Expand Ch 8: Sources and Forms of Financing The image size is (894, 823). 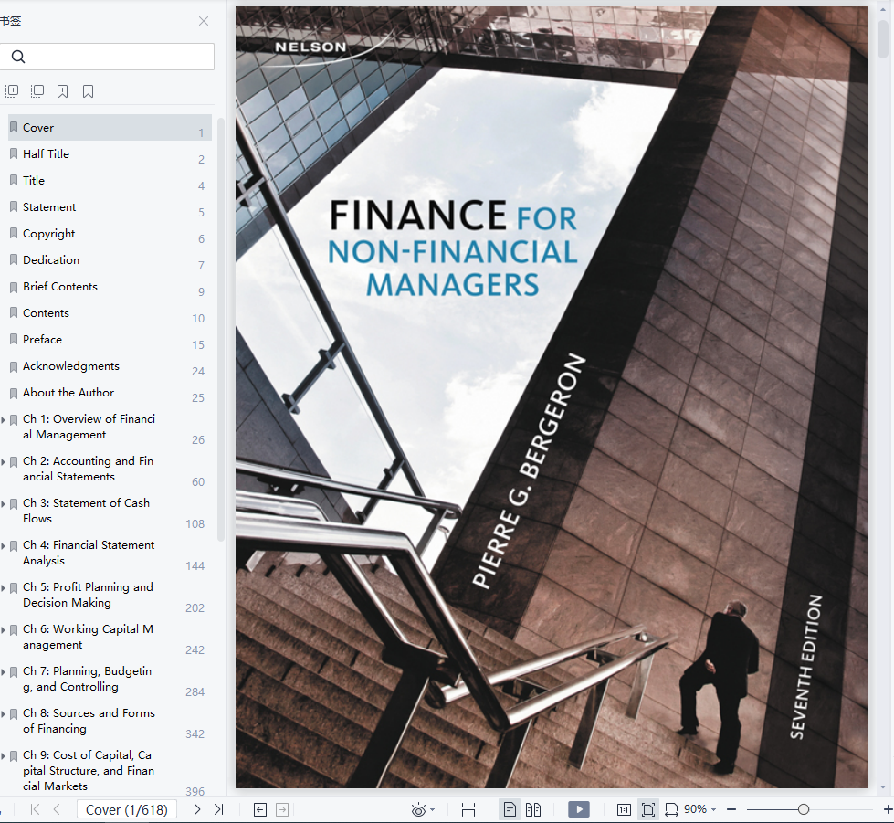[4, 714]
